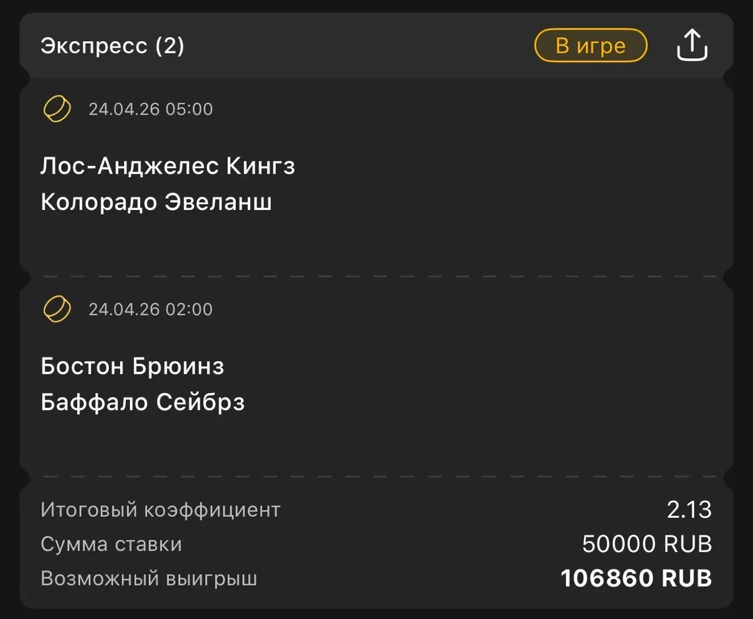Screen dimensions: 753x619
Task: Click the 50000 RUB stake amount
Action: click(647, 544)
